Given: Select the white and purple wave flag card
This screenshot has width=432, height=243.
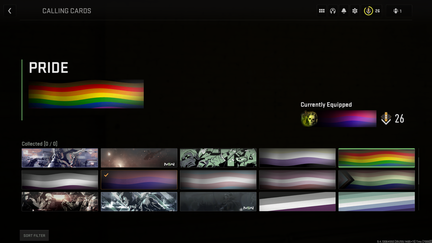Looking at the screenshot, I should (297, 158).
